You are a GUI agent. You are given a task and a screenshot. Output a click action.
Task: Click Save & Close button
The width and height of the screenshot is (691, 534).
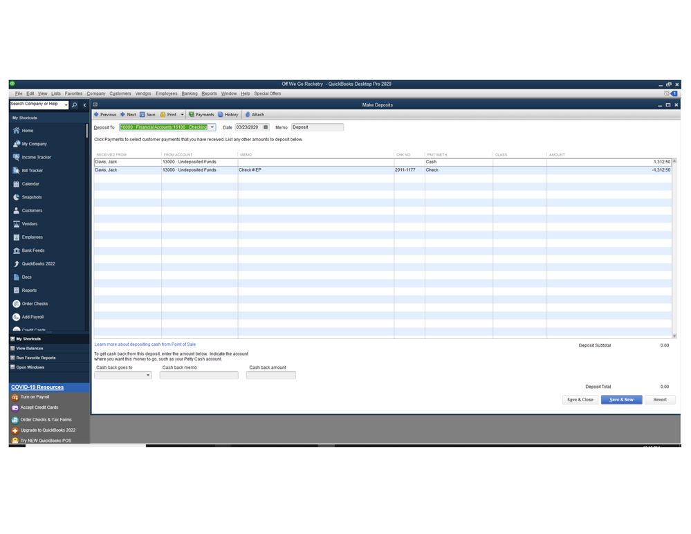[580, 400]
